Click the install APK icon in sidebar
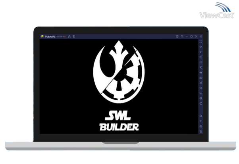Screen dimensions: 239x164 pyautogui.click(x=201, y=72)
